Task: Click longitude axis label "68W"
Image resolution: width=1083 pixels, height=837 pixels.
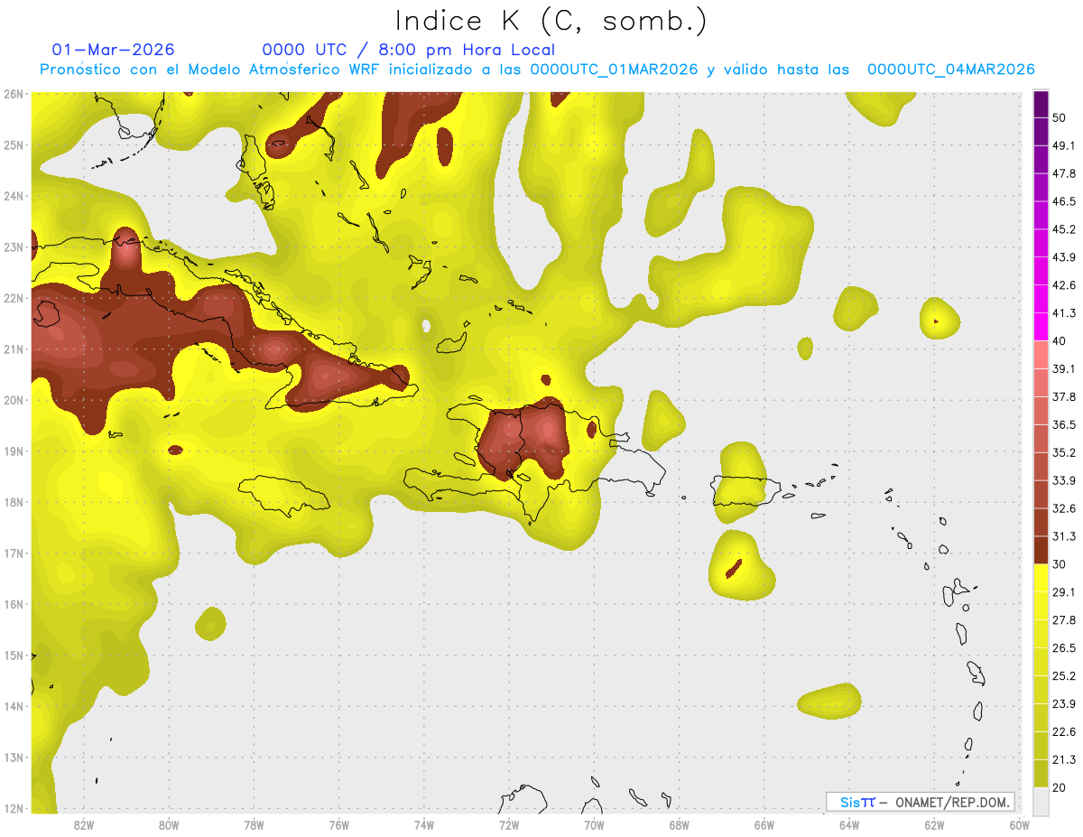Action: (x=679, y=824)
